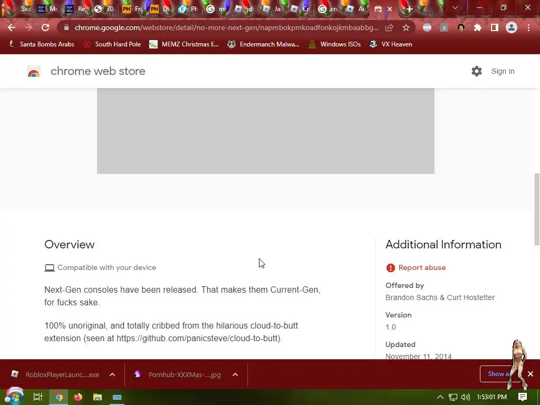
Task: Open the South Hard Pole bookmark
Action: (x=112, y=44)
